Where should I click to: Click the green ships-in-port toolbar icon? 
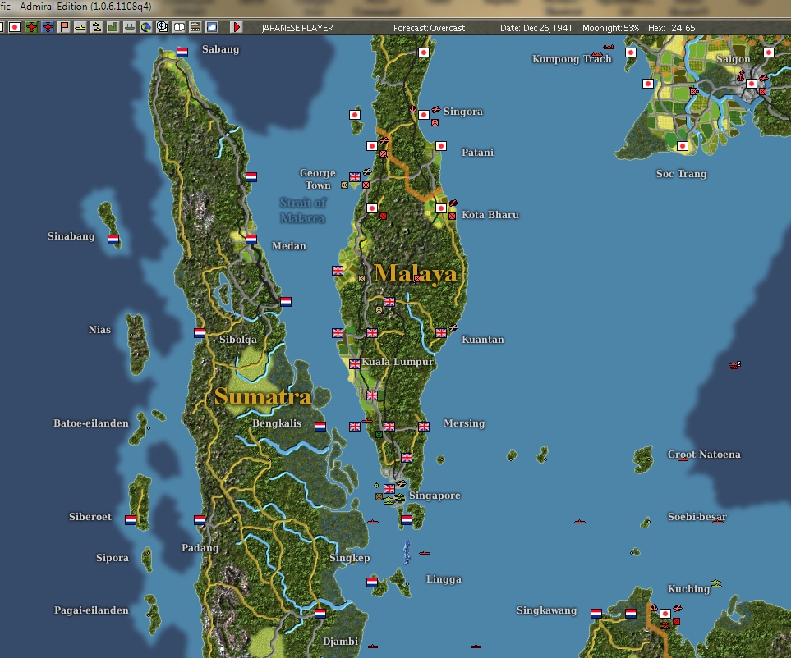pyautogui.click(x=130, y=27)
